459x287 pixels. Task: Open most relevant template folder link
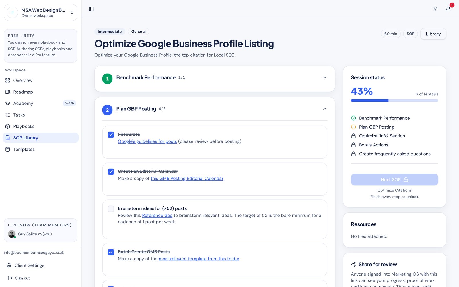[199, 259]
